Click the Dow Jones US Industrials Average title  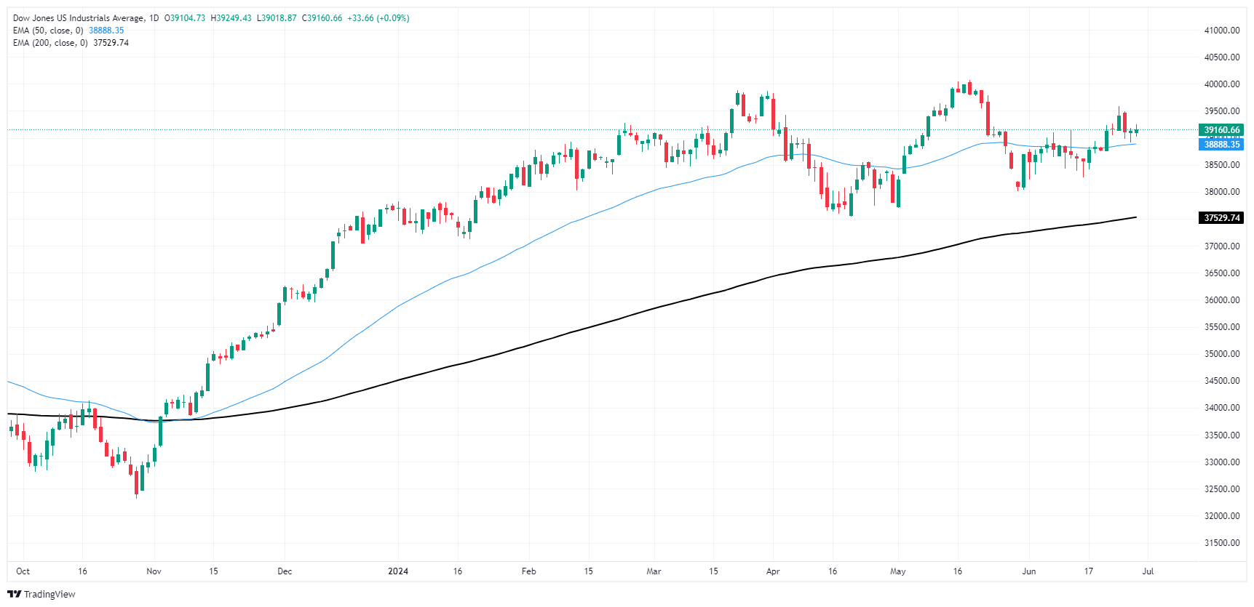79,18
